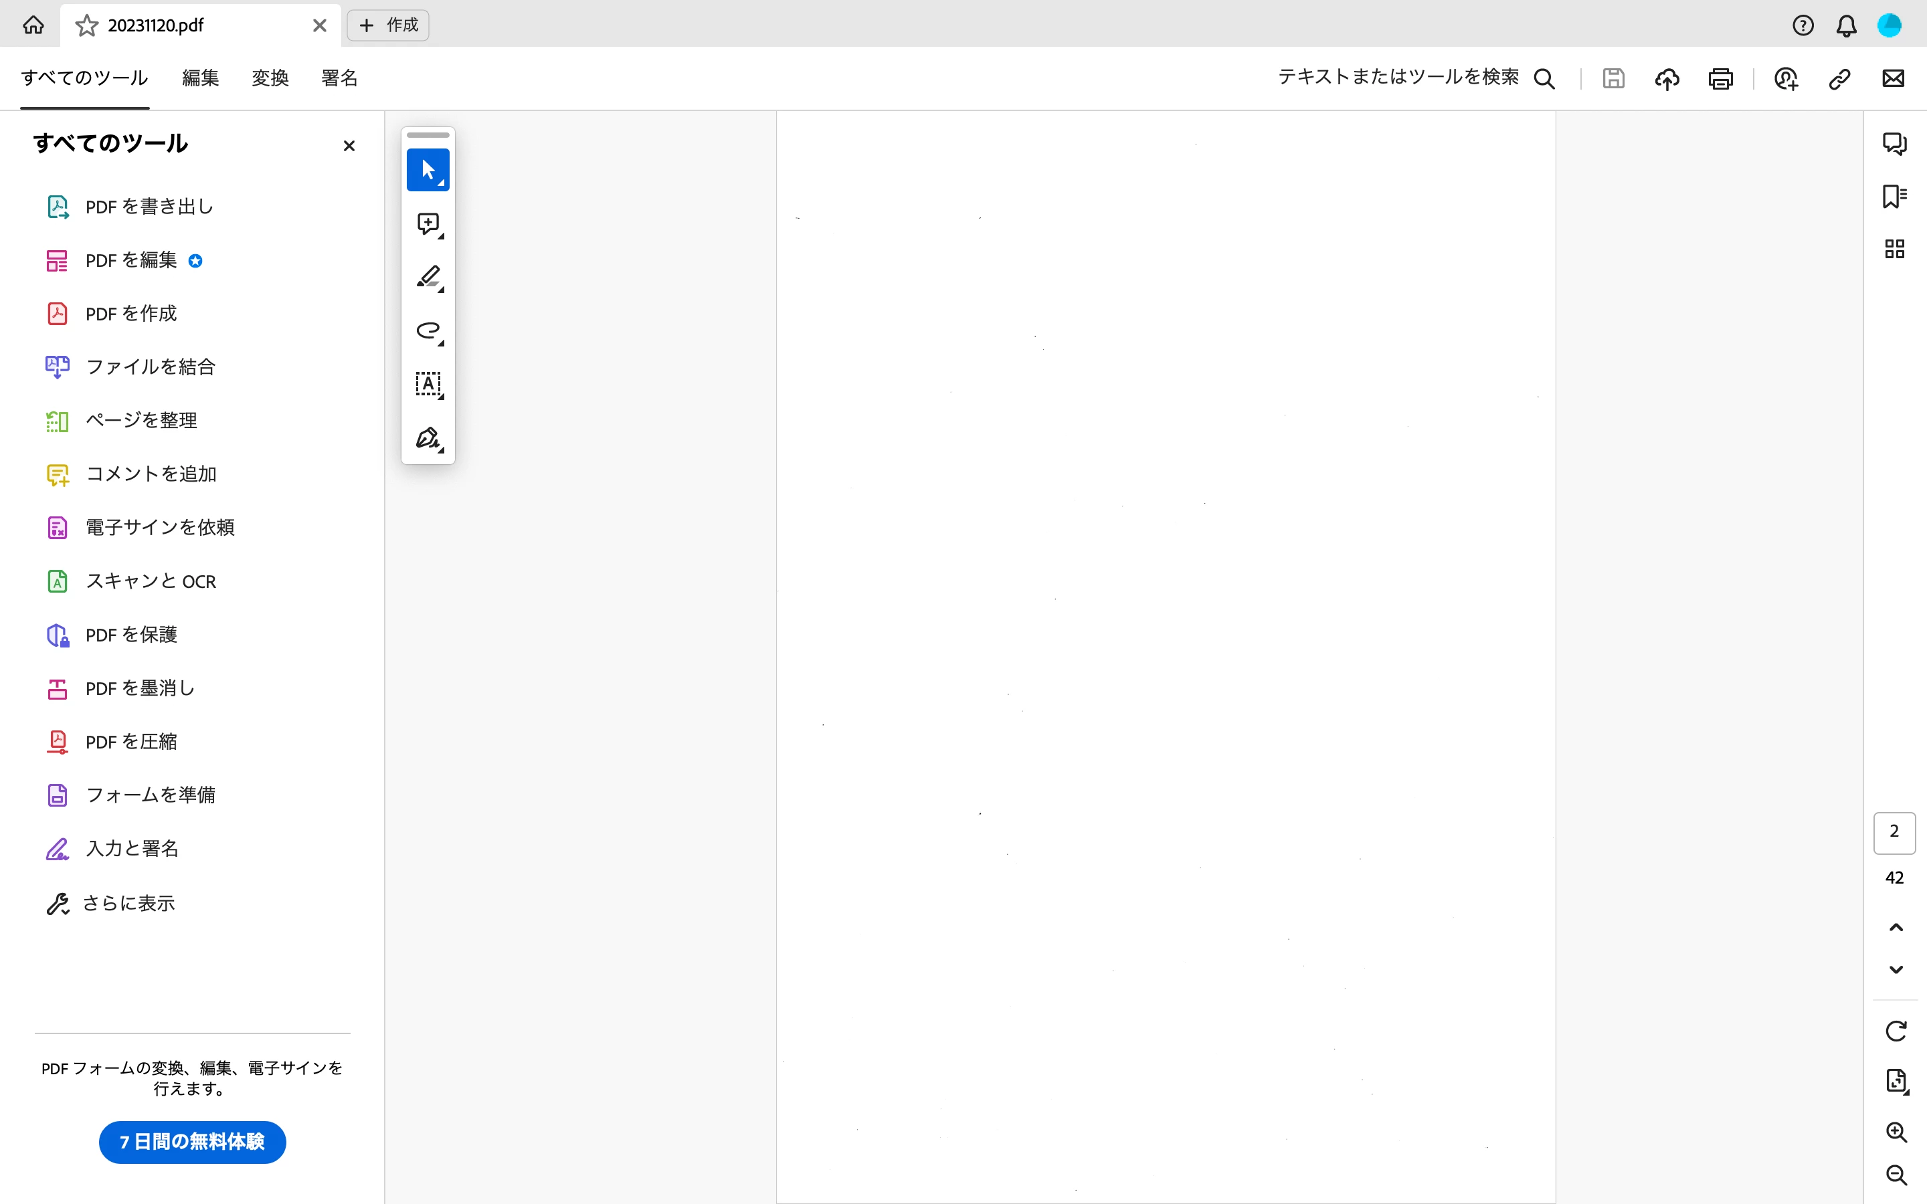Image resolution: width=1927 pixels, height=1204 pixels.
Task: Choose the add comment tool in quick toolbar
Action: [x=428, y=224]
